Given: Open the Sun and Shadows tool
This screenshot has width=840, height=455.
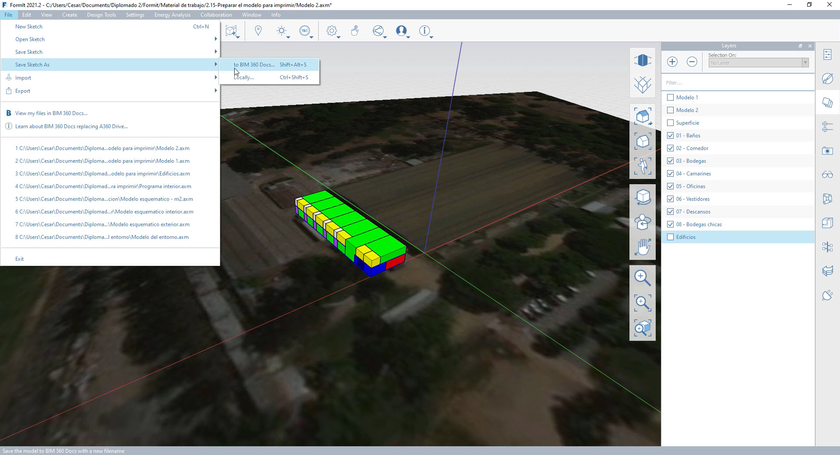Looking at the screenshot, I should (x=281, y=31).
